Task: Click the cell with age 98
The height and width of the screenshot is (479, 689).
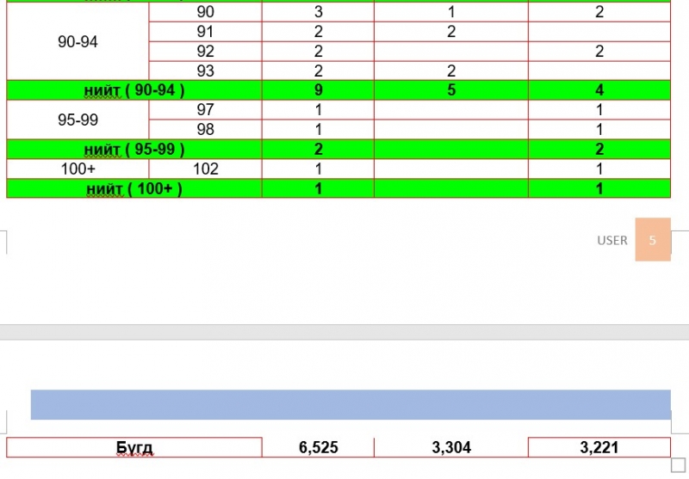Action: point(205,129)
